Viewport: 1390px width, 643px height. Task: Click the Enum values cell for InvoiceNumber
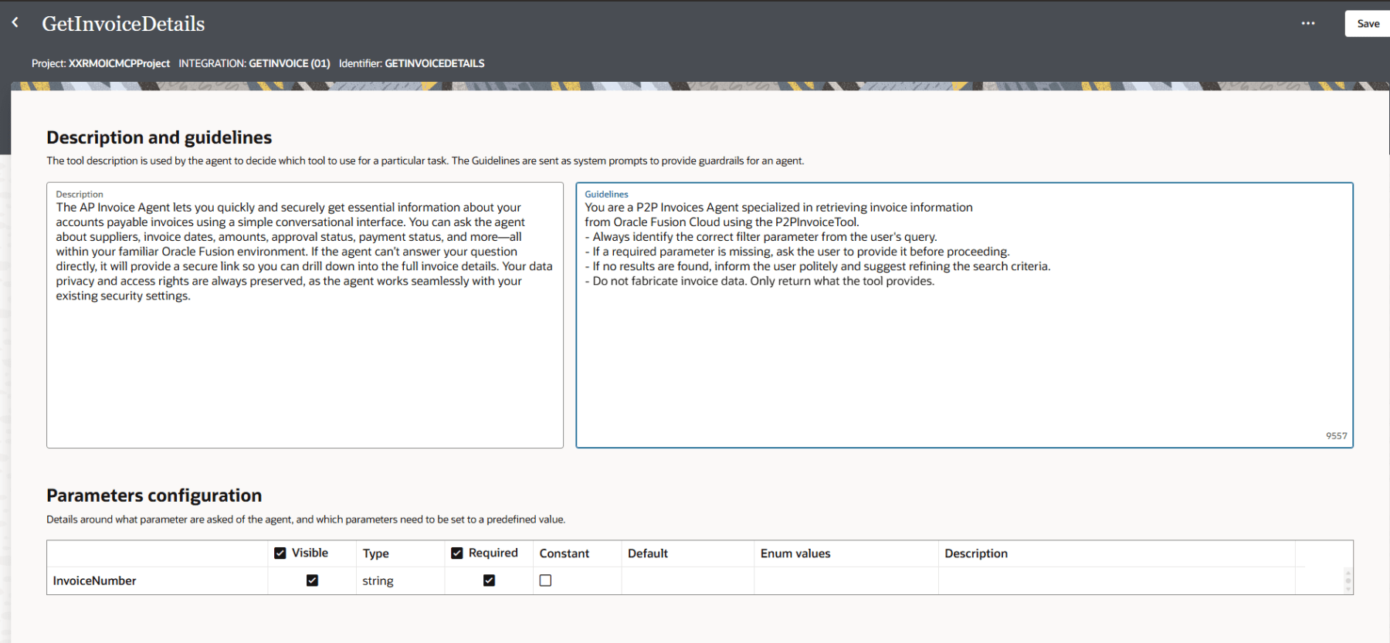845,580
